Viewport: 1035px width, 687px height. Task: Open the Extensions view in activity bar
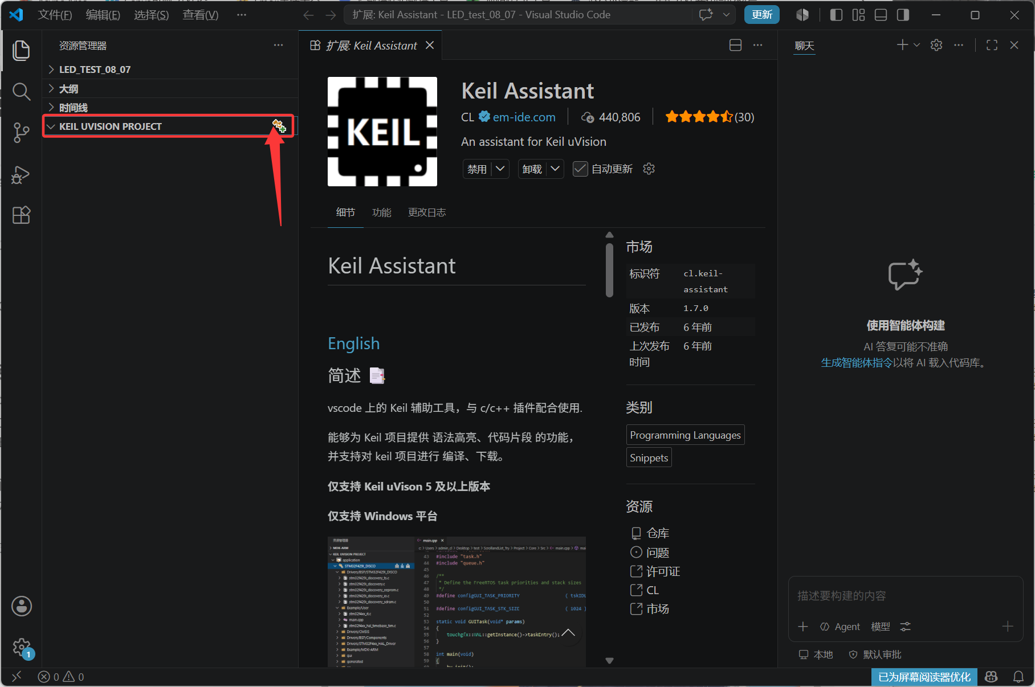[21, 215]
